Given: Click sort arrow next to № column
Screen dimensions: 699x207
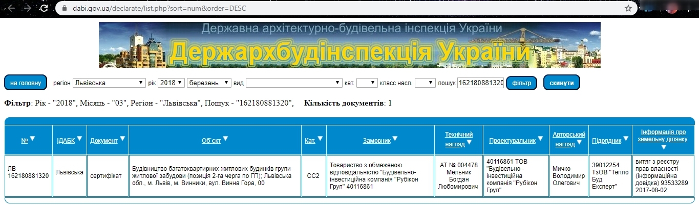Looking at the screenshot, I should (33, 138).
